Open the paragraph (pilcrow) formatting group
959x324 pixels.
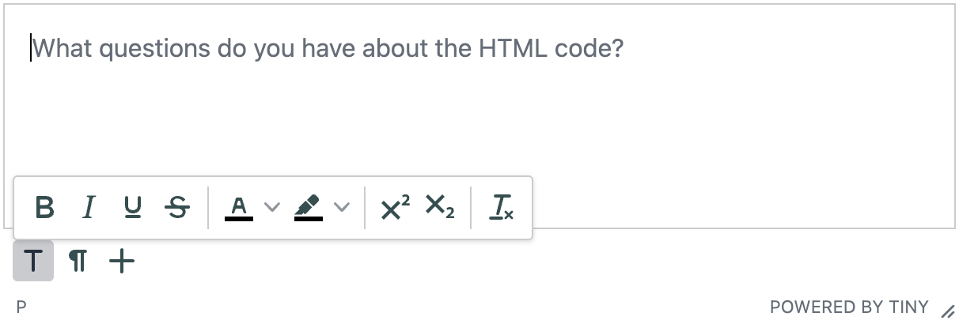click(x=78, y=261)
